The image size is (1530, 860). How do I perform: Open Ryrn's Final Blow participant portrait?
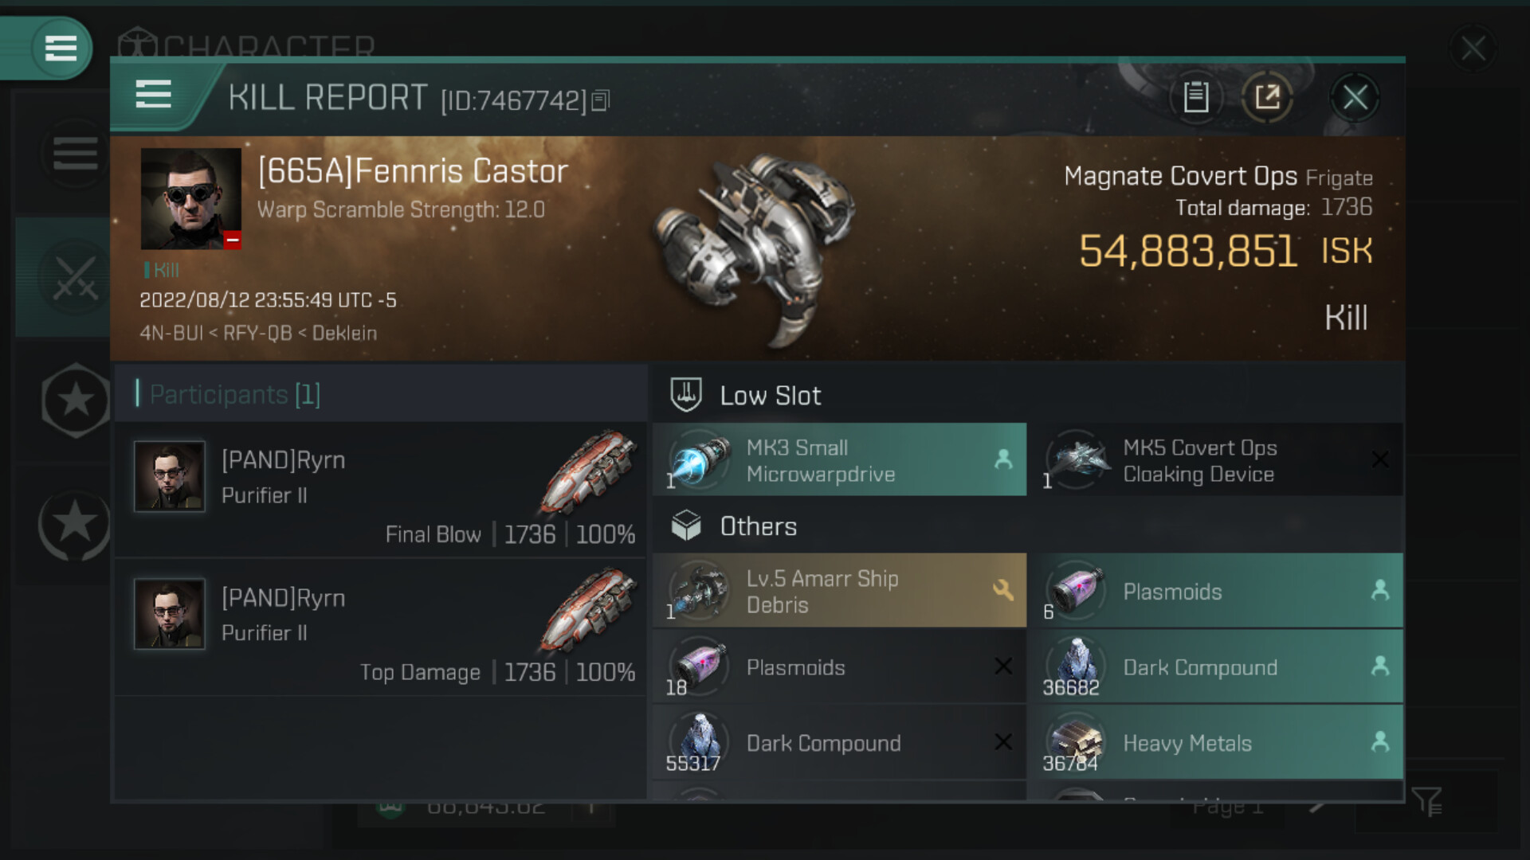point(170,476)
